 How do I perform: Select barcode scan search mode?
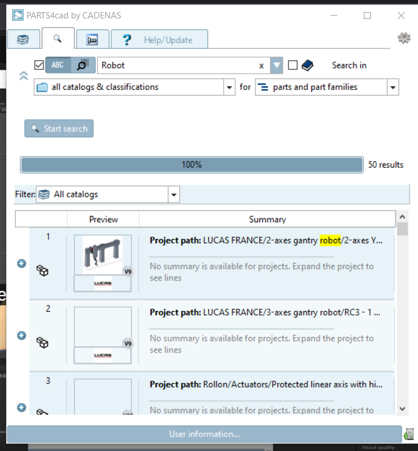pos(83,65)
